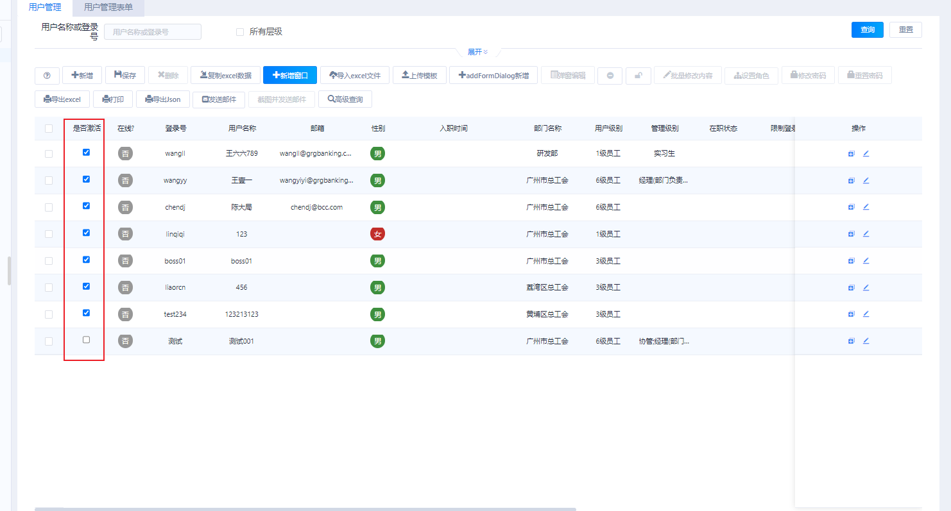Click the copy-add icon in linqiqi row
The width and height of the screenshot is (951, 511).
852,234
